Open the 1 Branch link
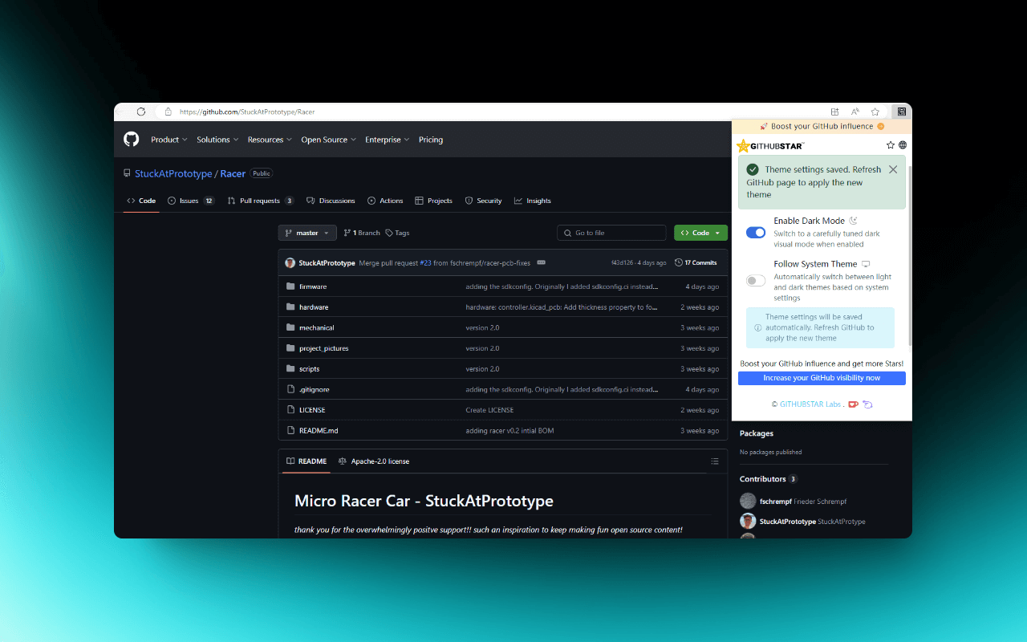 pos(362,233)
